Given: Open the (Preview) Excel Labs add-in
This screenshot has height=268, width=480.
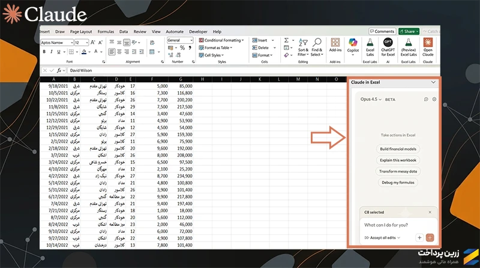Looking at the screenshot, I should [x=409, y=47].
